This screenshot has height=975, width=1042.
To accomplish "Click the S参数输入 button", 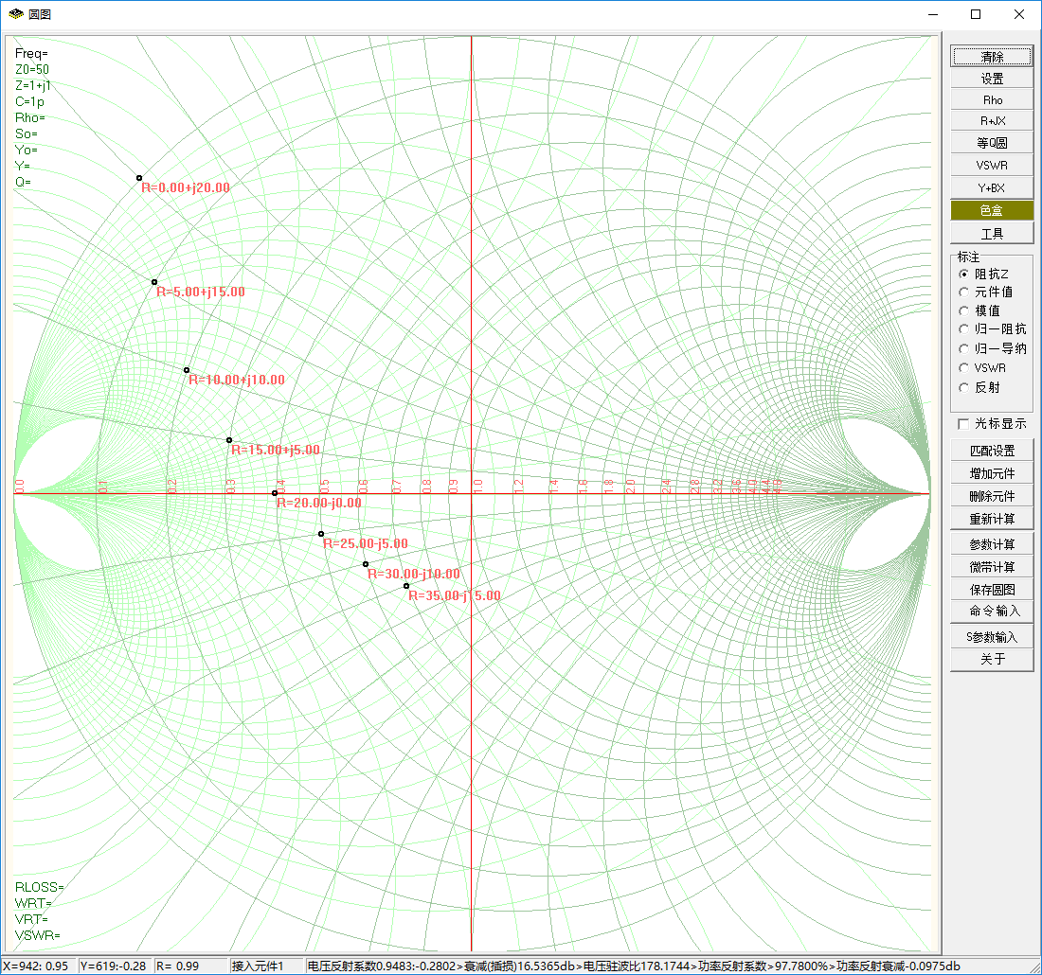I will pyautogui.click(x=992, y=636).
